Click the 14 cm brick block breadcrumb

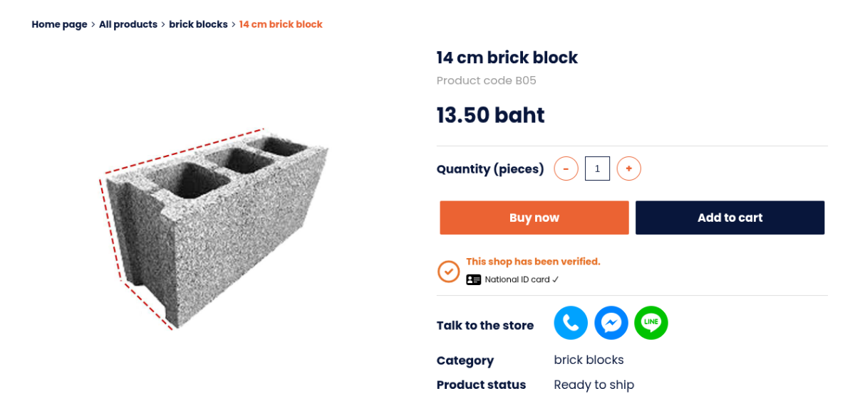[x=281, y=24]
